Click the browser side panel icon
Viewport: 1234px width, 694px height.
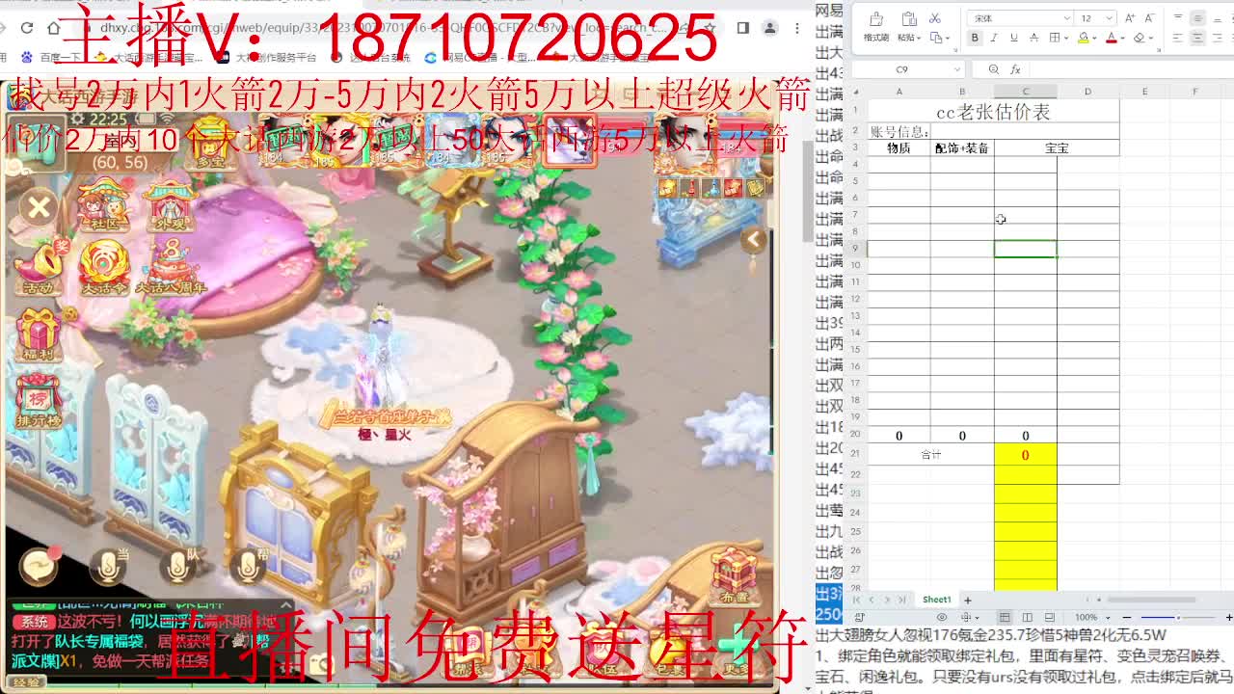[x=742, y=28]
